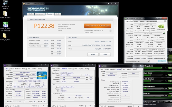Click the Afterburner Apply button

[161, 102]
